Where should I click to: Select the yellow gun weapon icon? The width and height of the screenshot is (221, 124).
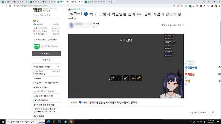[x=139, y=78]
